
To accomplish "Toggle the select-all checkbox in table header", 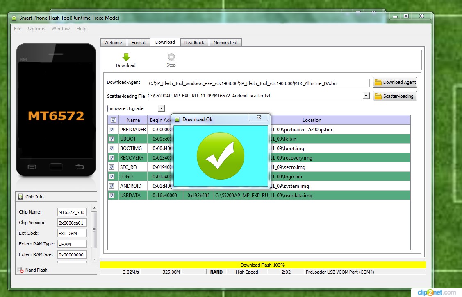I will tap(113, 120).
